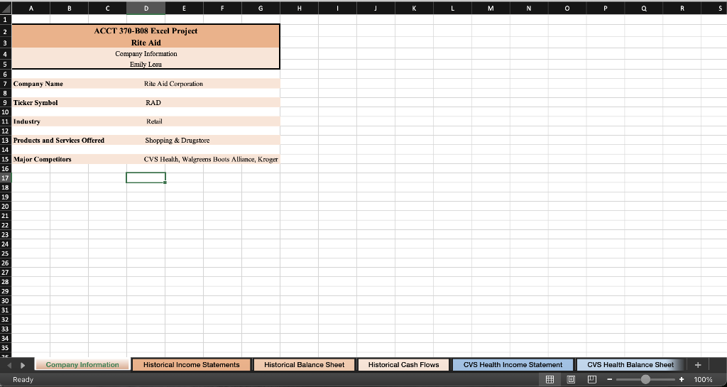Image resolution: width=727 pixels, height=387 pixels.
Task: Select the Company Name label cell
Action: click(38, 84)
